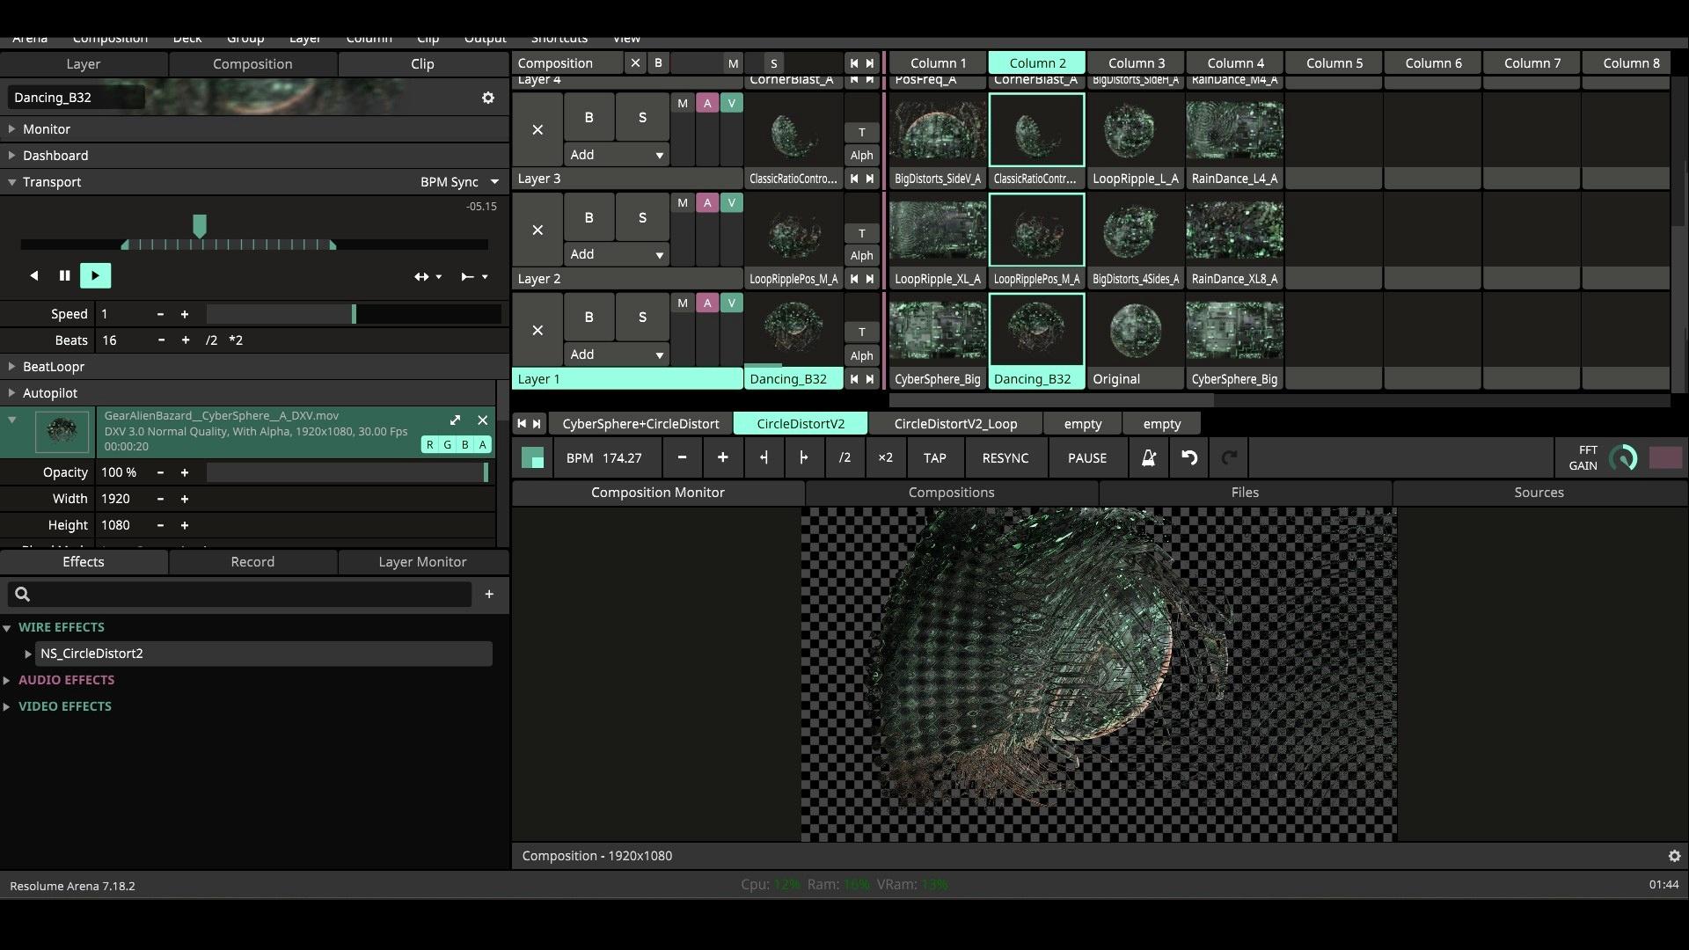This screenshot has height=950, width=1689.
Task: Open the Sources tab
Action: coord(1539,493)
